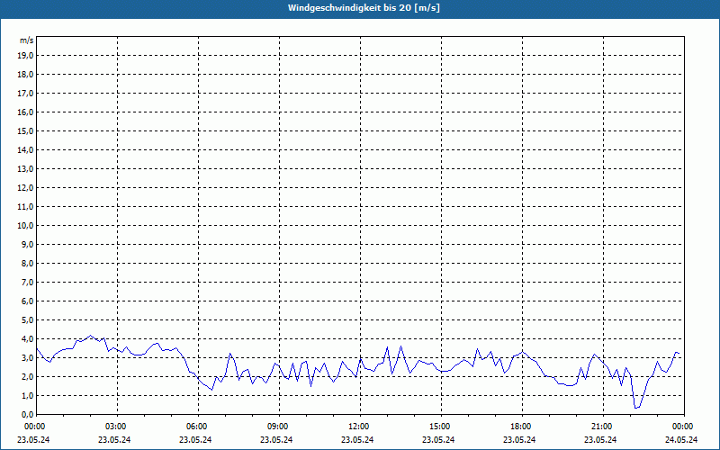Click the "0,0" y-axis origin label
The height and width of the screenshot is (450, 720).
click(x=27, y=414)
